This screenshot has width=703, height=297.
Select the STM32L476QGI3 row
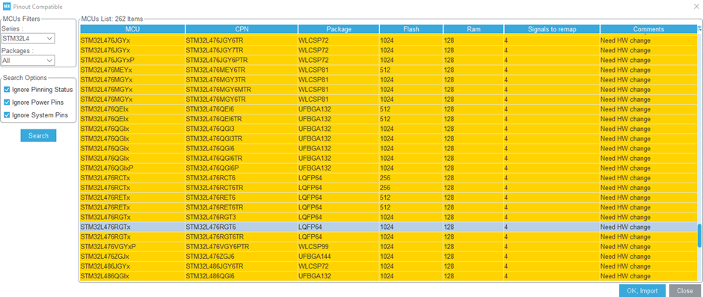tap(389, 129)
